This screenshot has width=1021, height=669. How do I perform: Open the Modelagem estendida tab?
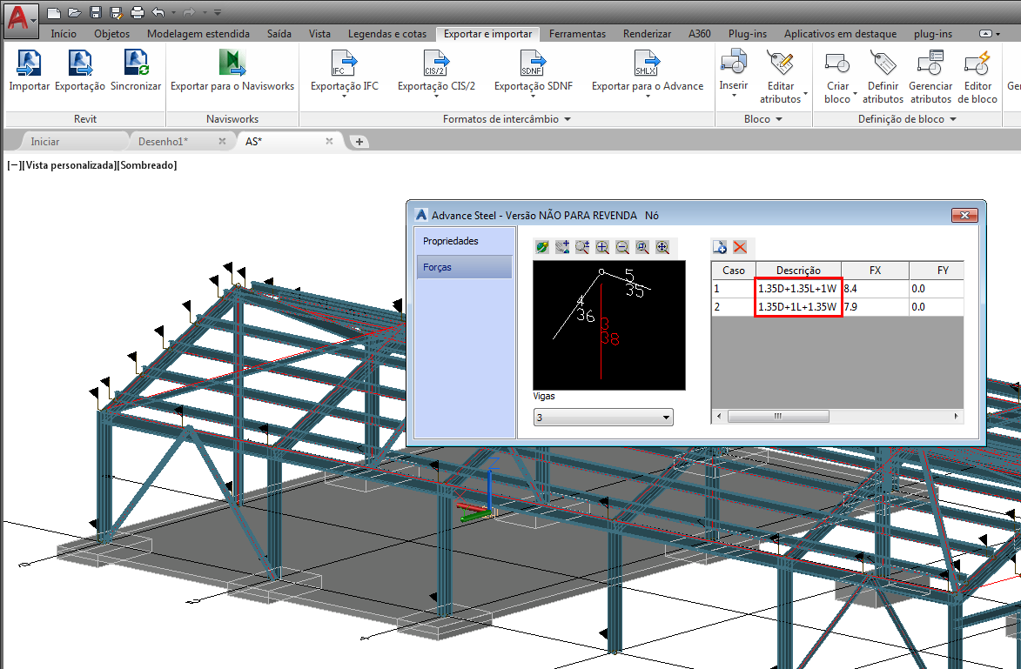click(198, 34)
